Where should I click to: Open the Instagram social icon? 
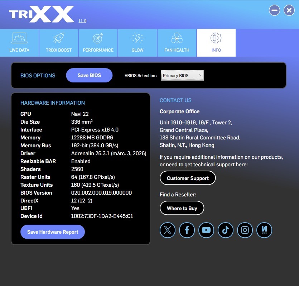[x=245, y=230]
